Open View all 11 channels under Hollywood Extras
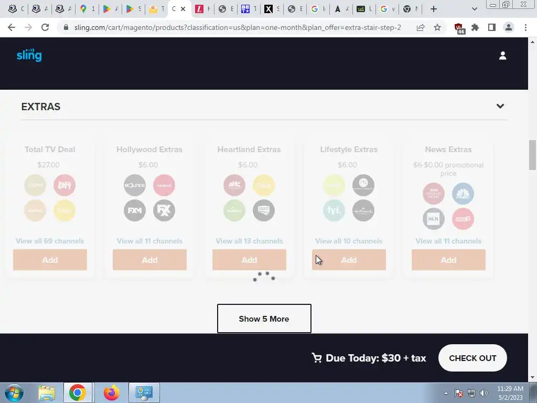This screenshot has height=403, width=537. point(149,241)
